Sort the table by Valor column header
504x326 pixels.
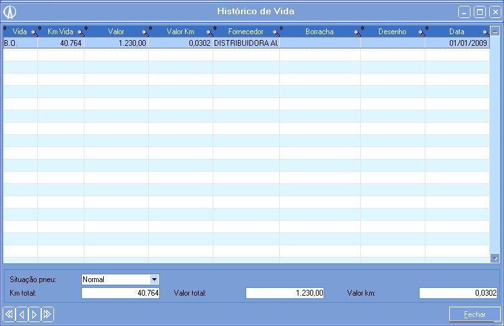[116, 31]
